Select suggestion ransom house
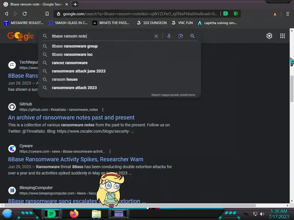Image resolution: width=294 pixels, height=220 pixels. (120, 79)
